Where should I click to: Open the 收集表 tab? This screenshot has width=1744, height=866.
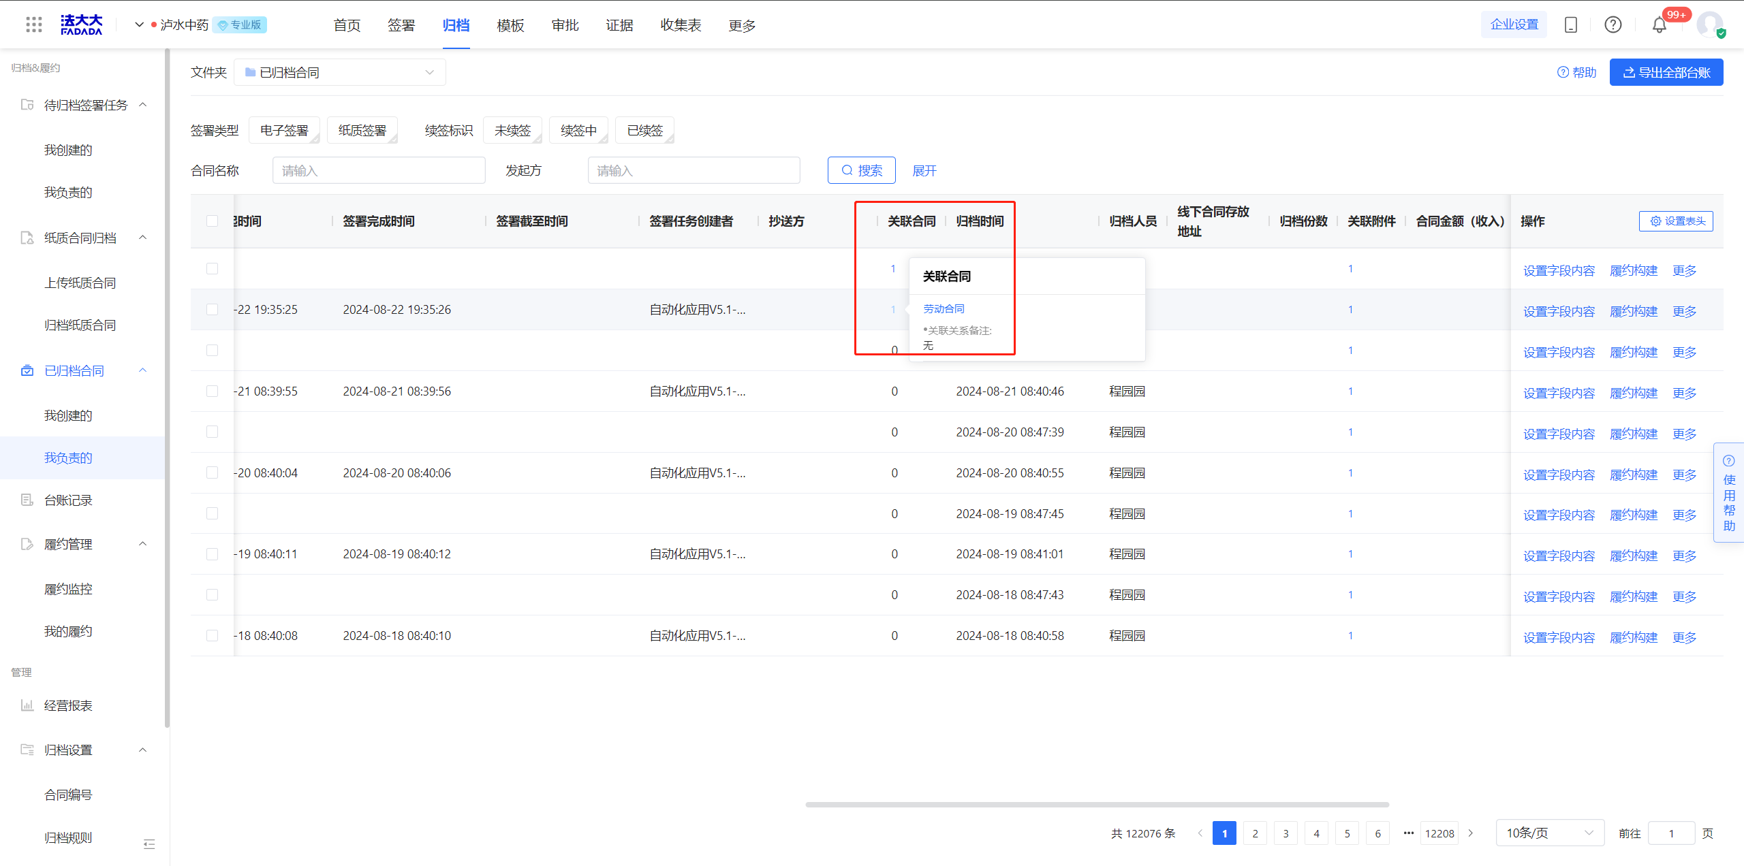coord(681,25)
